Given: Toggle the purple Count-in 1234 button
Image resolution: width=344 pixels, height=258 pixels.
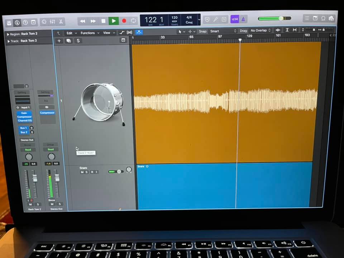Looking at the screenshot, I should (234, 19).
